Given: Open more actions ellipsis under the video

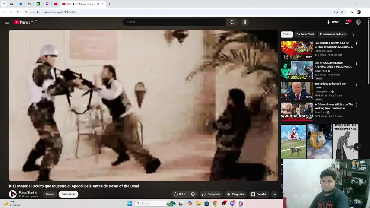Looking at the screenshot, I should [274, 194].
